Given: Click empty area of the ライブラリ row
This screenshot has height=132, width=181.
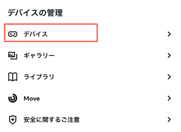Looking at the screenshot, I should pos(110,77).
